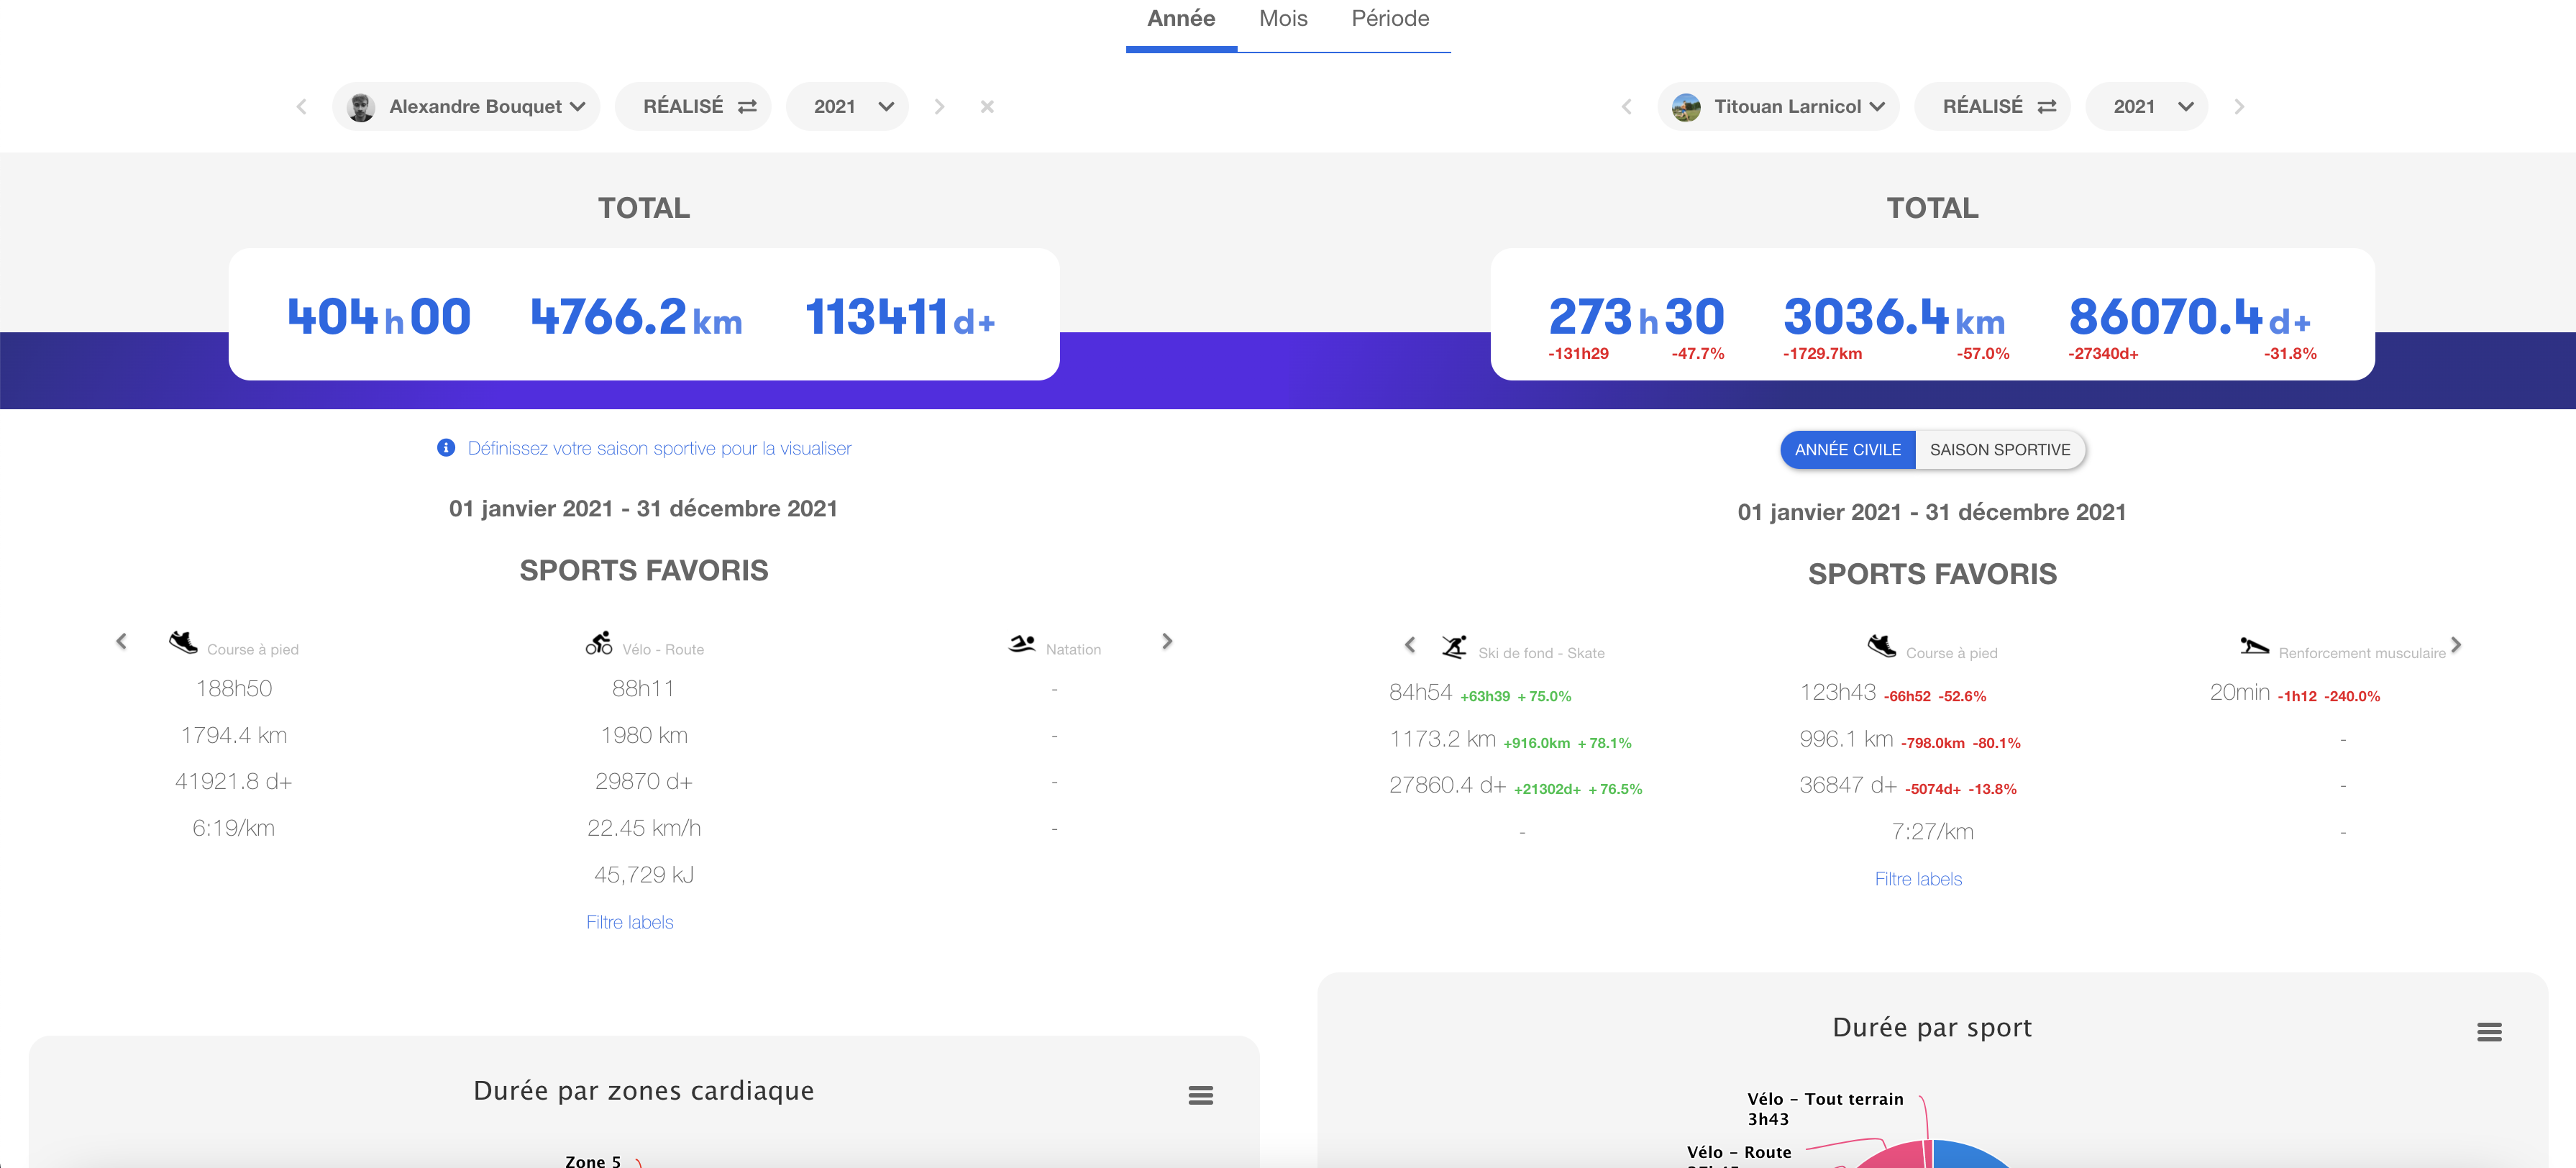Open left 2021 year dropdown

[x=847, y=106]
